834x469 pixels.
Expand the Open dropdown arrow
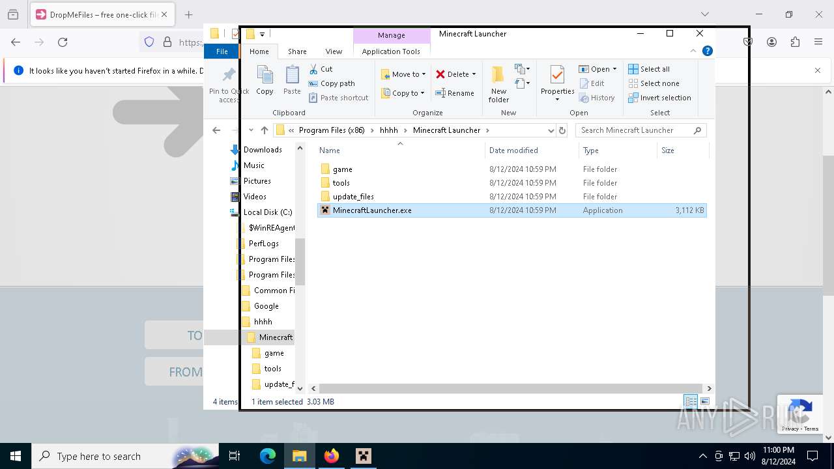pyautogui.click(x=614, y=69)
